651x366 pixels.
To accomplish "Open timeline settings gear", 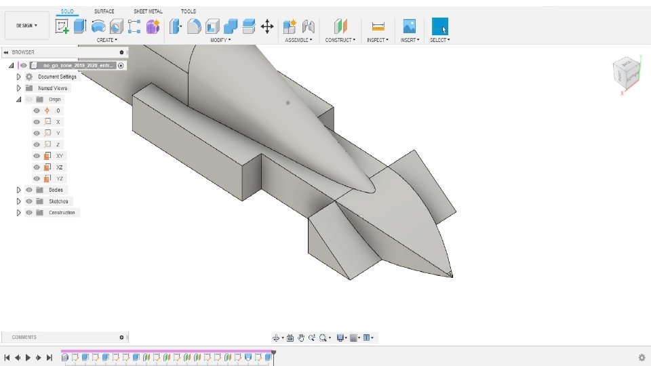I will coord(642,357).
